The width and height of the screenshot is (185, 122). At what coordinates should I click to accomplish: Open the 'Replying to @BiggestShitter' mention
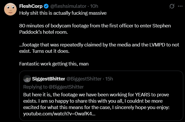click(66, 87)
